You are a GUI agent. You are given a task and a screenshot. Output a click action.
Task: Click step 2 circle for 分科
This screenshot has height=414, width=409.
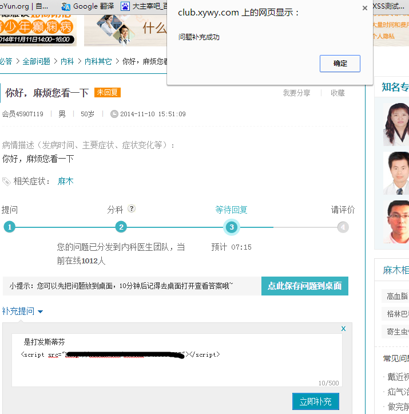point(121,227)
